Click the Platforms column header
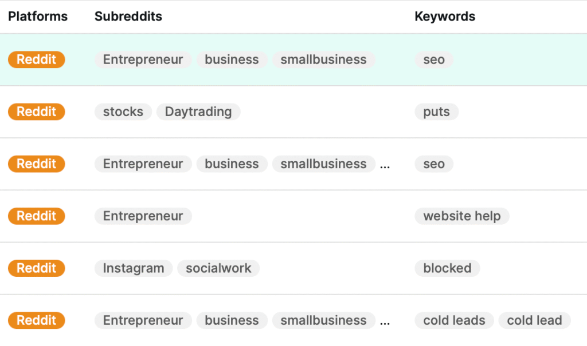The width and height of the screenshot is (587, 346). (x=38, y=17)
